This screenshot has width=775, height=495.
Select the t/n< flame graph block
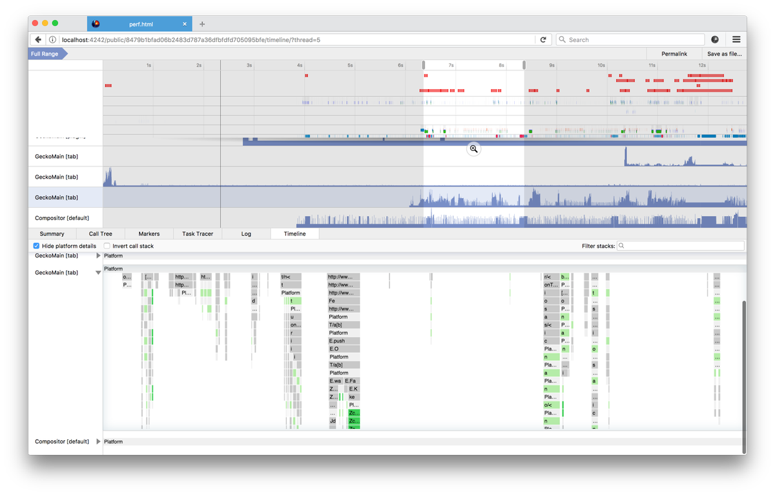[x=291, y=277]
